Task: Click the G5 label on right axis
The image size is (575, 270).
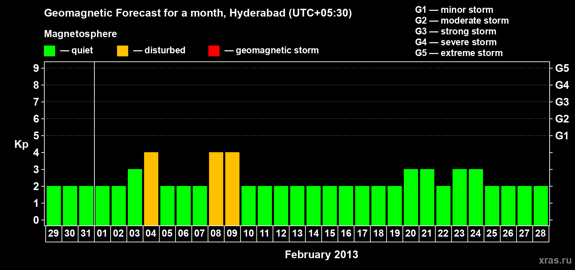Action: click(x=562, y=68)
